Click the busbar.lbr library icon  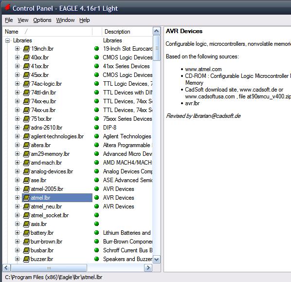coord(26,250)
